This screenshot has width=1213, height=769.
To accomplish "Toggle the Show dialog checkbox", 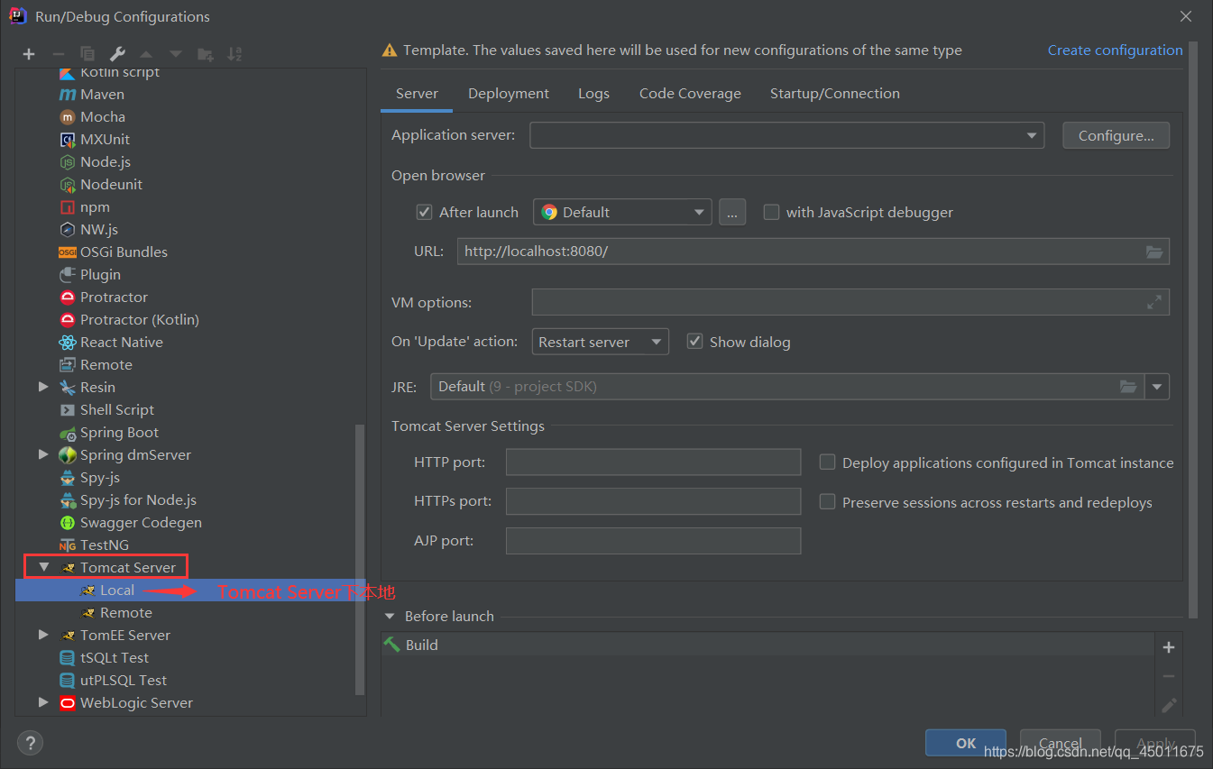I will tap(694, 342).
